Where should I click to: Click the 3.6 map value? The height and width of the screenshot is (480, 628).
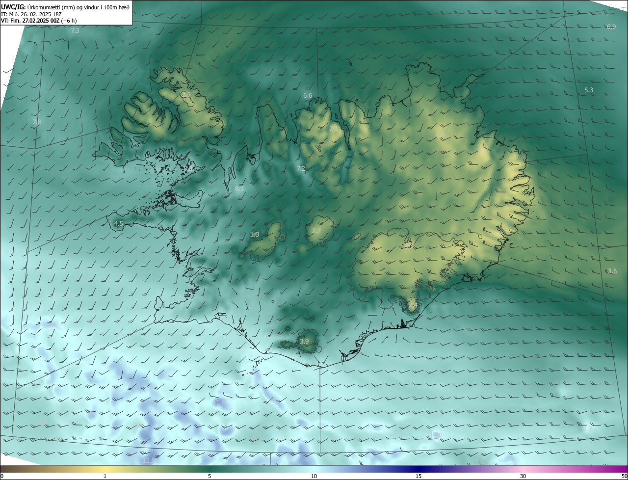pyautogui.click(x=612, y=271)
